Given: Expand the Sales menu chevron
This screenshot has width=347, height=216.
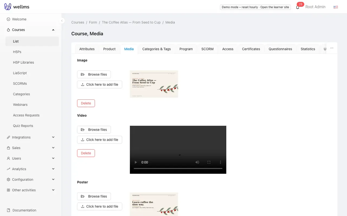Looking at the screenshot, I should tap(53, 148).
